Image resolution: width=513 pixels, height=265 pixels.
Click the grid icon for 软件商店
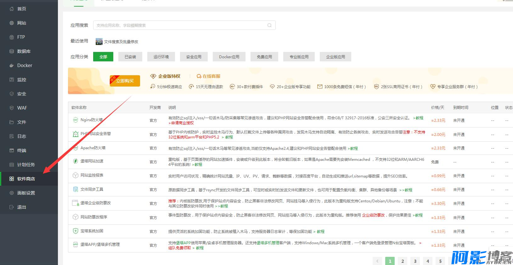tap(12, 179)
